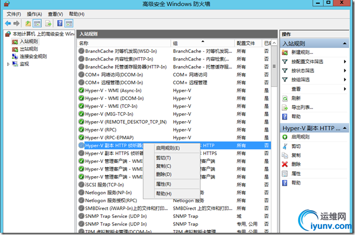Collapse the 入站规则 actions section
This screenshot has height=235, width=355.
pyautogui.click(x=345, y=43)
